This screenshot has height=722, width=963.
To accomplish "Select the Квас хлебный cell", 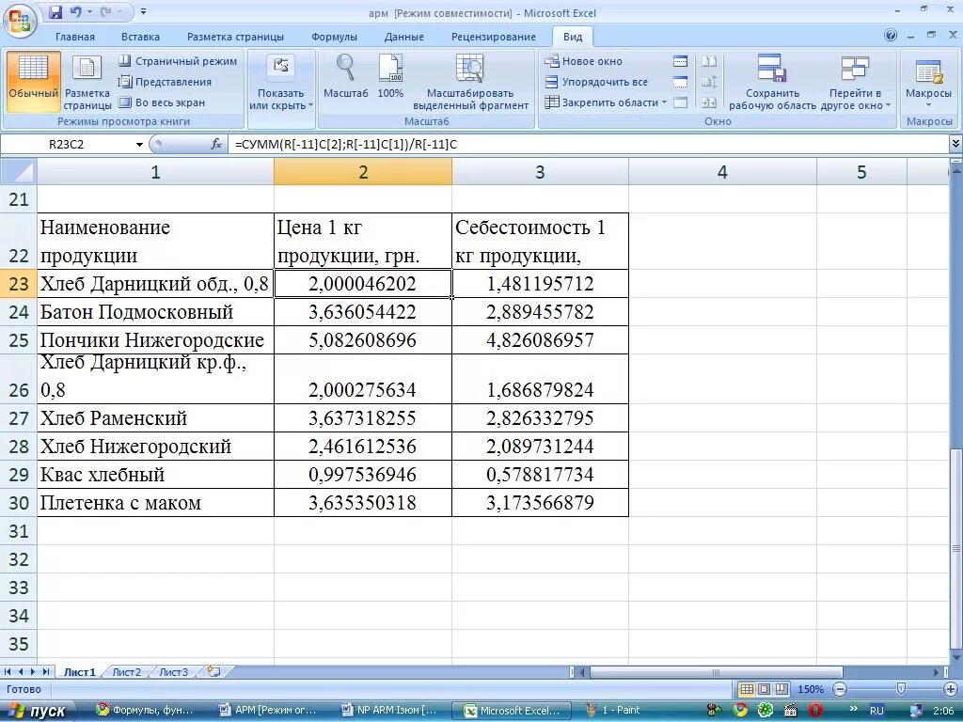I will click(x=155, y=475).
